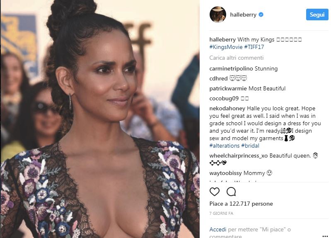The width and height of the screenshot is (331, 238).
Task: Click the Accedi login link
Action: tap(218, 229)
